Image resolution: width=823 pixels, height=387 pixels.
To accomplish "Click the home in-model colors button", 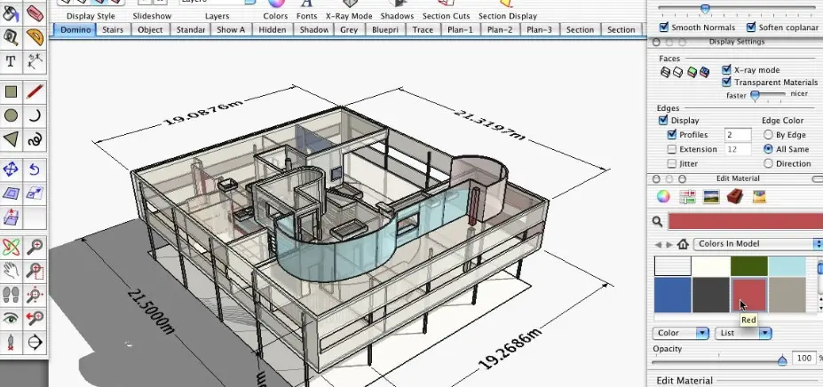I will tap(683, 244).
